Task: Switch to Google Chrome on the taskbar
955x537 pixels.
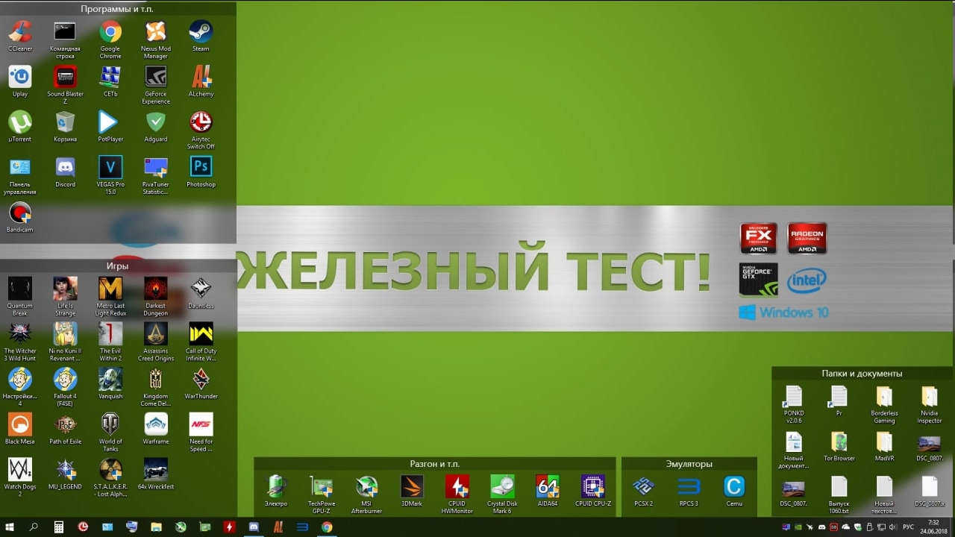Action: pyautogui.click(x=327, y=527)
